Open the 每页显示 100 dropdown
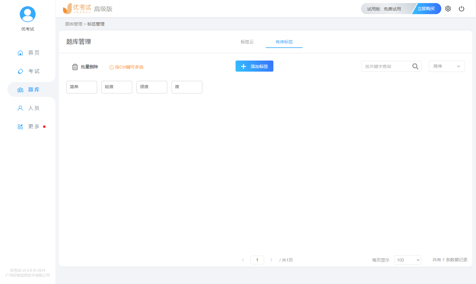Screen dimensions: 476x284 pyautogui.click(x=407, y=260)
